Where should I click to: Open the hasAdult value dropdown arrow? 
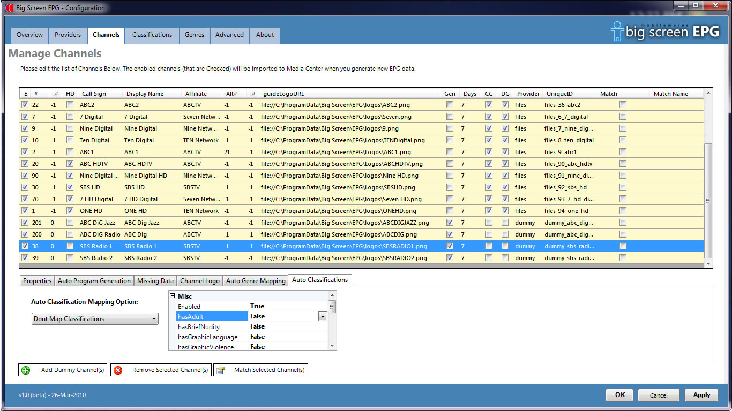pos(323,316)
